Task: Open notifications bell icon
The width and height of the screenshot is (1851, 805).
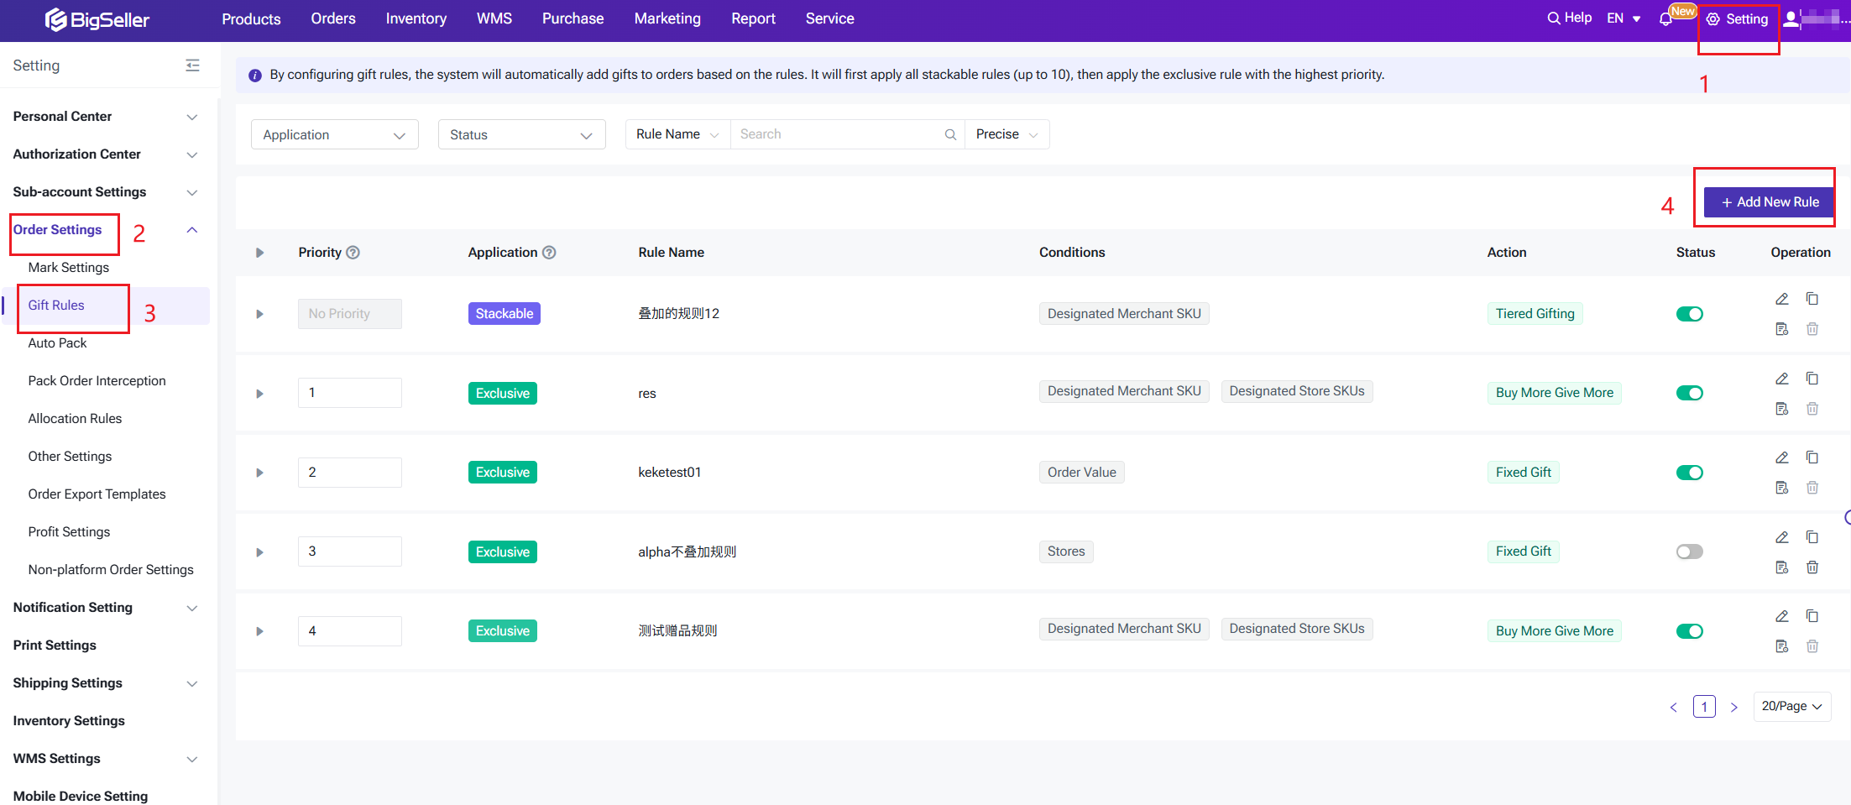Action: (1665, 19)
